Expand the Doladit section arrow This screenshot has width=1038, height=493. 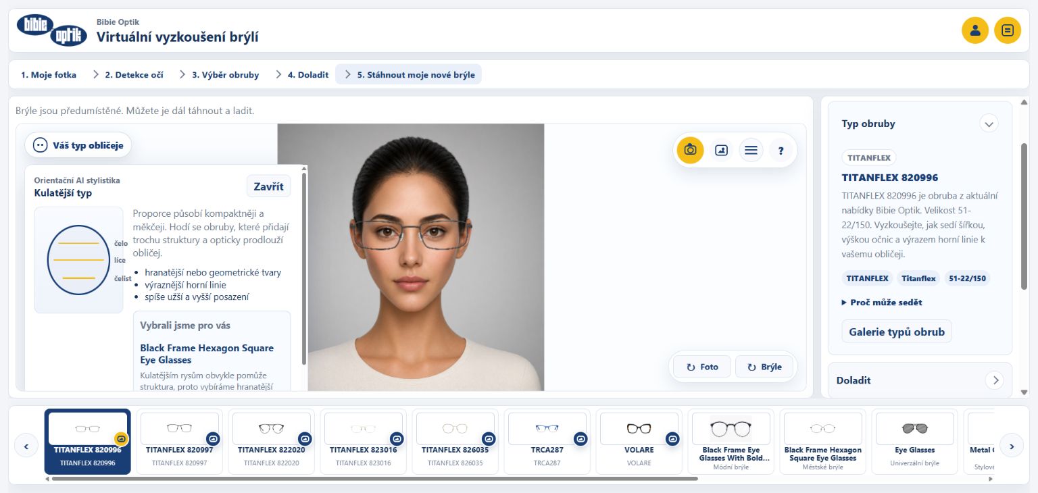[994, 380]
